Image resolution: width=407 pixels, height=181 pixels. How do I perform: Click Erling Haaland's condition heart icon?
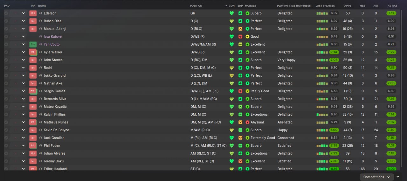click(x=231, y=169)
